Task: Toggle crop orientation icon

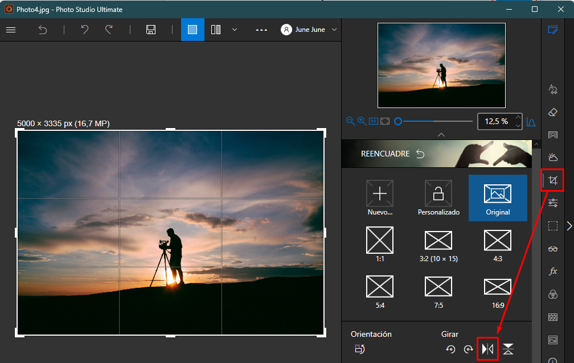Action: 360,349
